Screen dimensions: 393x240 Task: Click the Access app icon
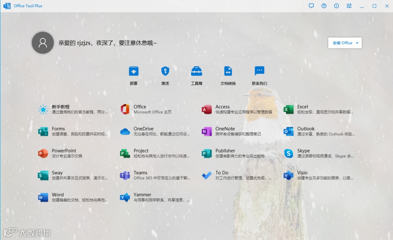pyautogui.click(x=207, y=110)
